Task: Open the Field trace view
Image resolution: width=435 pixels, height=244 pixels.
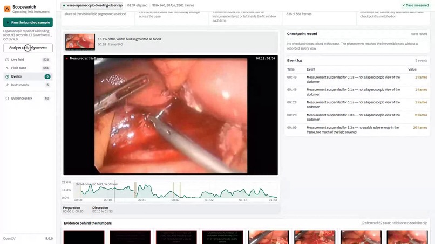Action: (28, 68)
